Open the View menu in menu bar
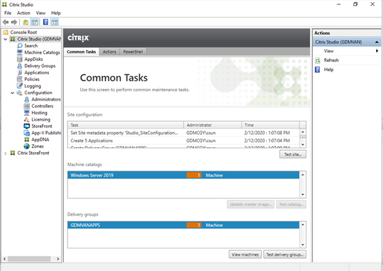The width and height of the screenshot is (383, 271). pyautogui.click(x=41, y=13)
